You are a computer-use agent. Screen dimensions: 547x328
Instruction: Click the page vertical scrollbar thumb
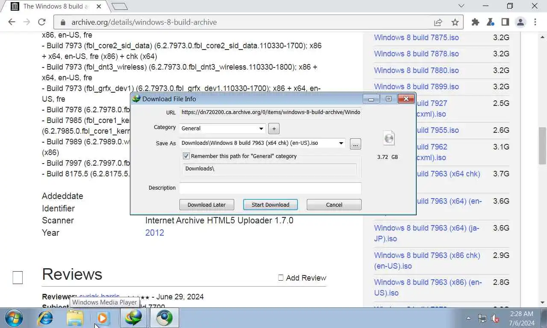point(543,145)
